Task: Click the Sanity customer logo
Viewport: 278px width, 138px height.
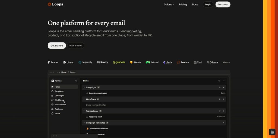Action: pos(102,62)
